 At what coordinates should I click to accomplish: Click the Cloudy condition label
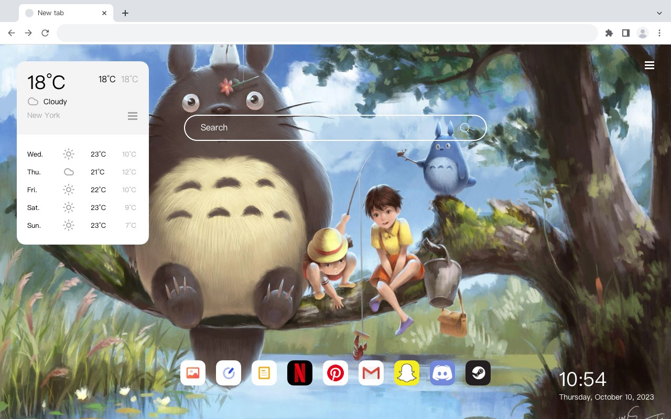[x=55, y=102]
